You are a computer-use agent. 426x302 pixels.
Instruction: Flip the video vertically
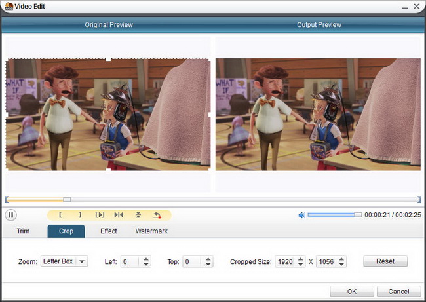[138, 215]
